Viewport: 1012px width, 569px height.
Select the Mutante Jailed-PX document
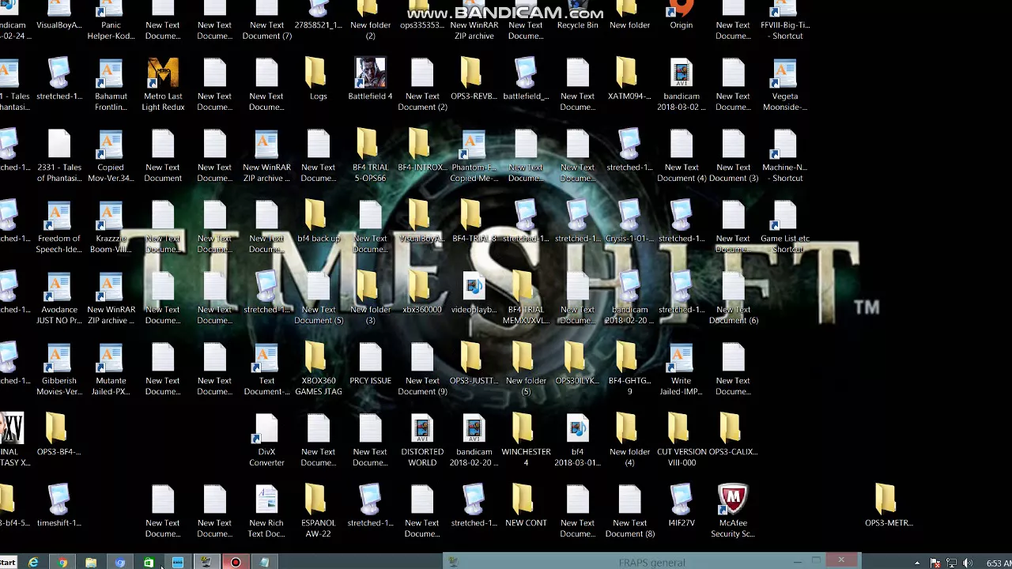tap(111, 369)
